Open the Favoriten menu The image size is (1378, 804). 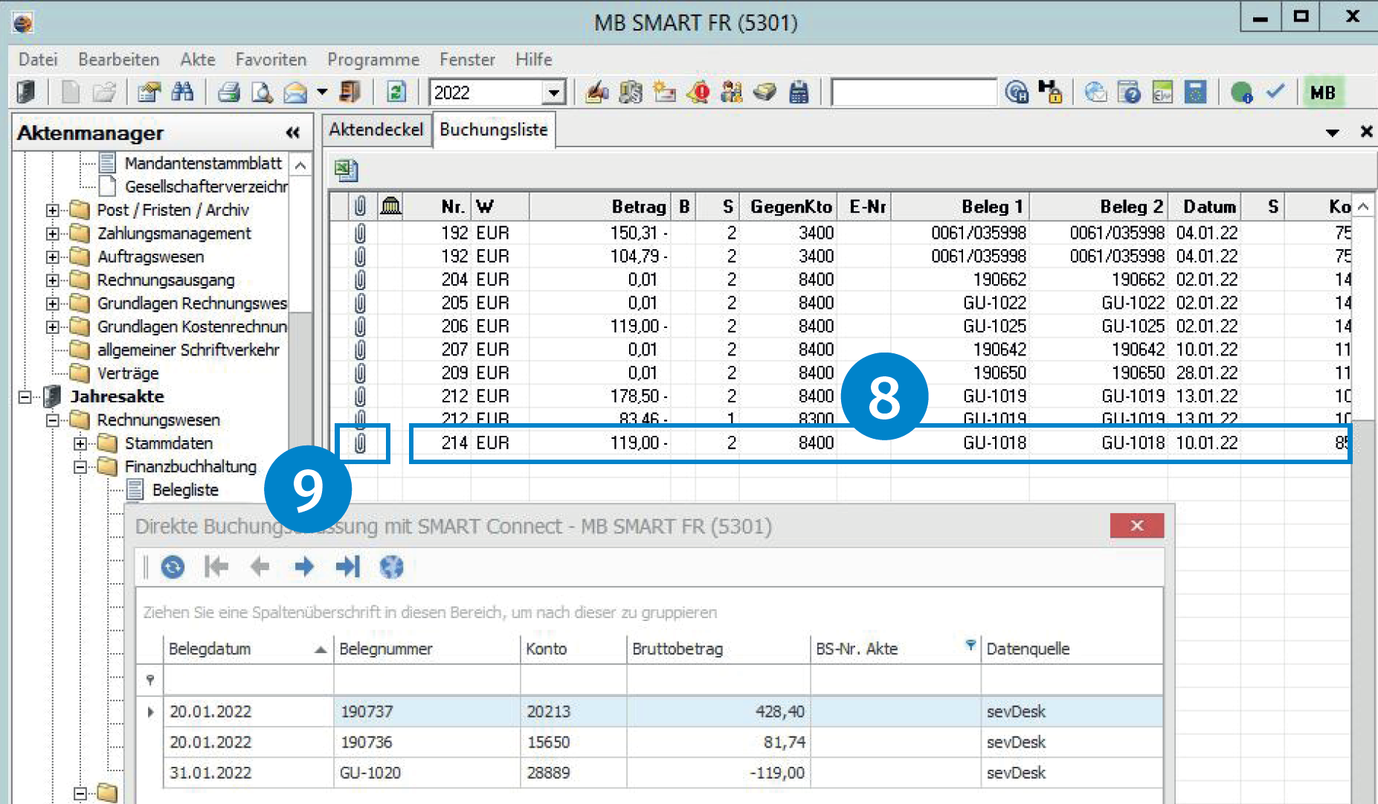point(271,60)
